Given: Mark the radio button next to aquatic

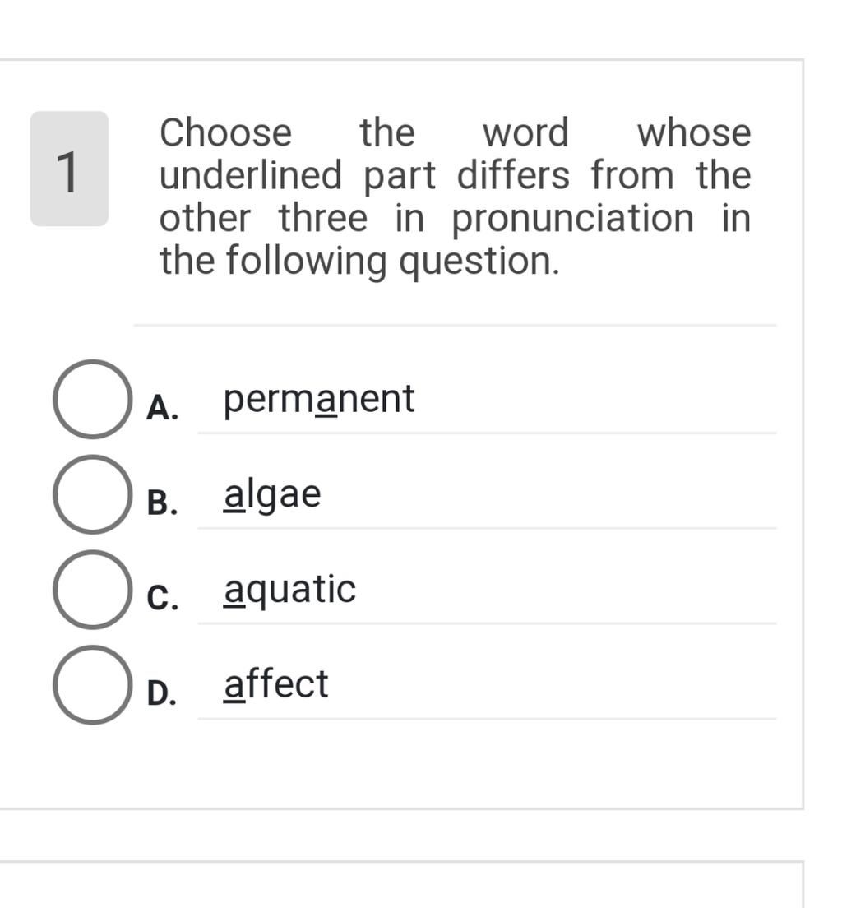Looking at the screenshot, I should (92, 590).
